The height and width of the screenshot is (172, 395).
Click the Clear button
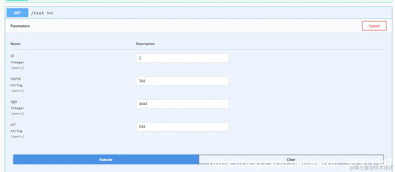(x=291, y=159)
